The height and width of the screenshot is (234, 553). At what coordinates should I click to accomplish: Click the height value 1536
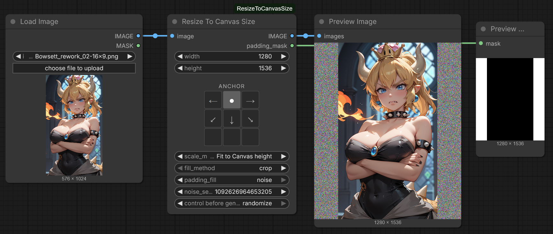point(265,68)
